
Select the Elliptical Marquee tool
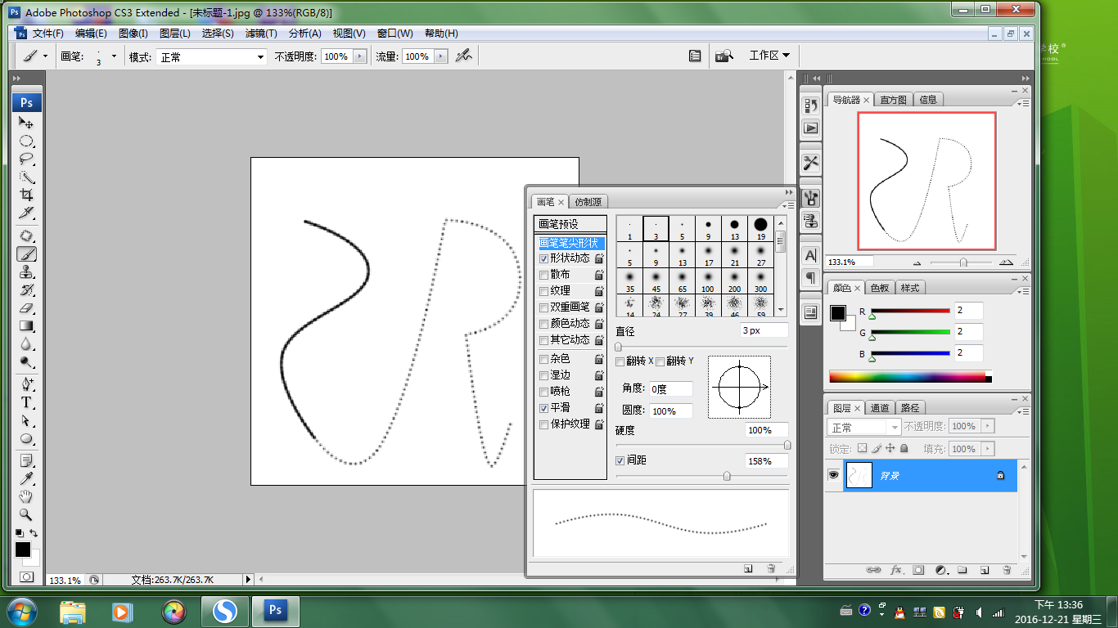click(x=27, y=141)
